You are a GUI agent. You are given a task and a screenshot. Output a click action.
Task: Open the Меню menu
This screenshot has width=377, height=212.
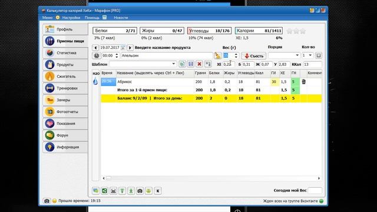47,18
